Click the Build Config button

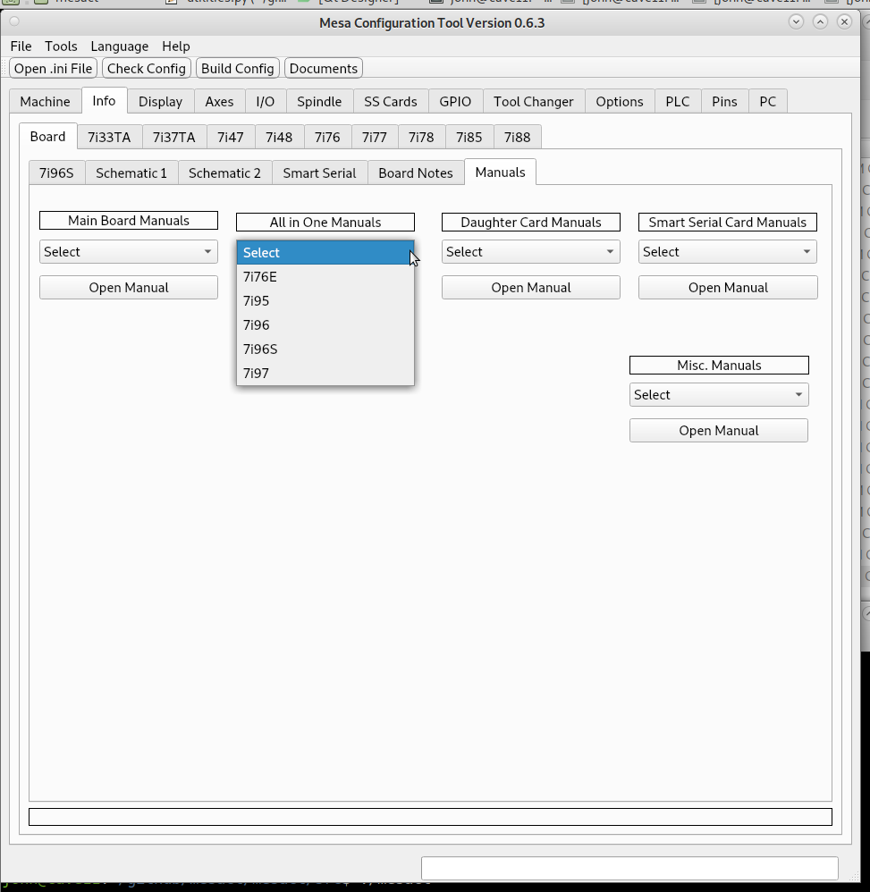(x=237, y=68)
